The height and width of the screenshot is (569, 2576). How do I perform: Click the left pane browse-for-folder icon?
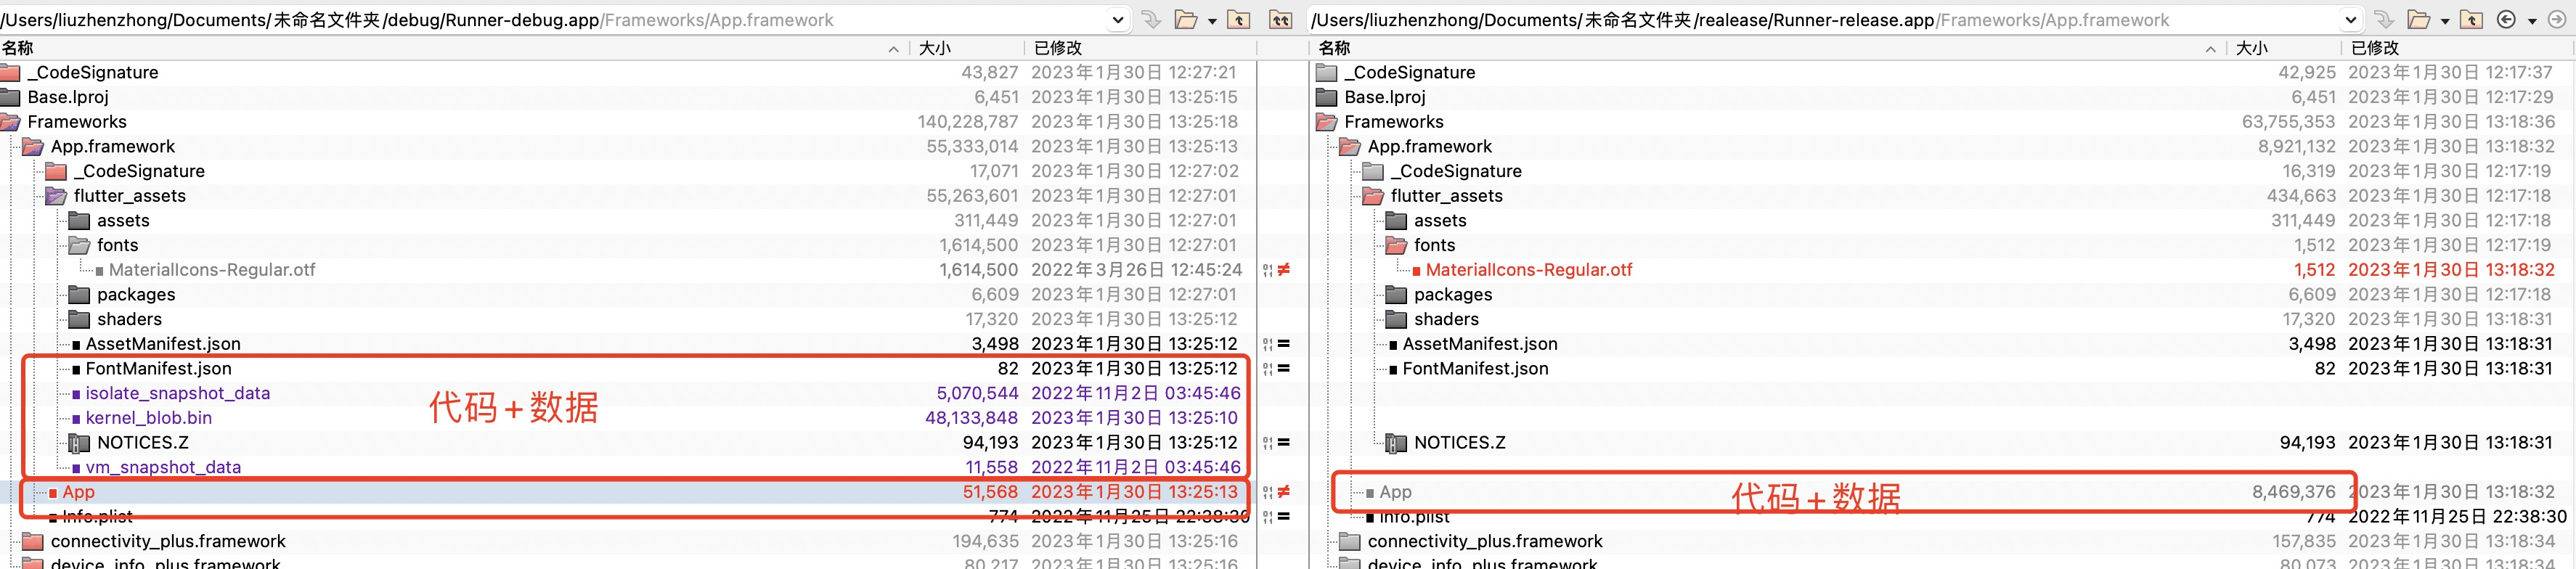1186,19
